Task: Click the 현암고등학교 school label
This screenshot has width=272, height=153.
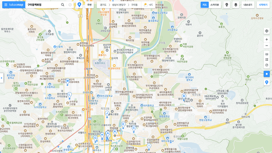Action: (206, 120)
